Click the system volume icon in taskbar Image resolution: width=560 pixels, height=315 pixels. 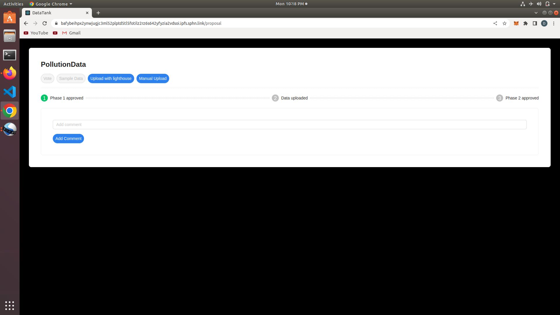[x=539, y=4]
